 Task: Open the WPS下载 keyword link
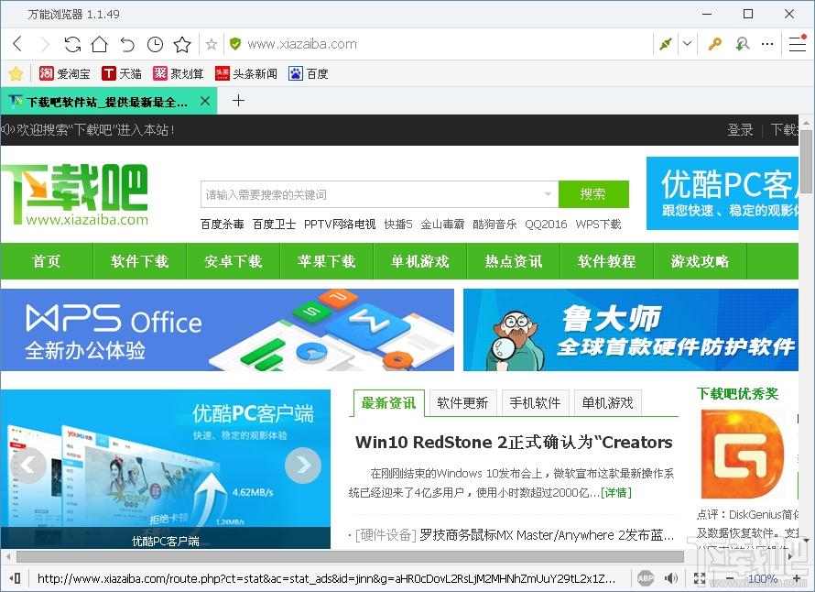pyautogui.click(x=598, y=225)
